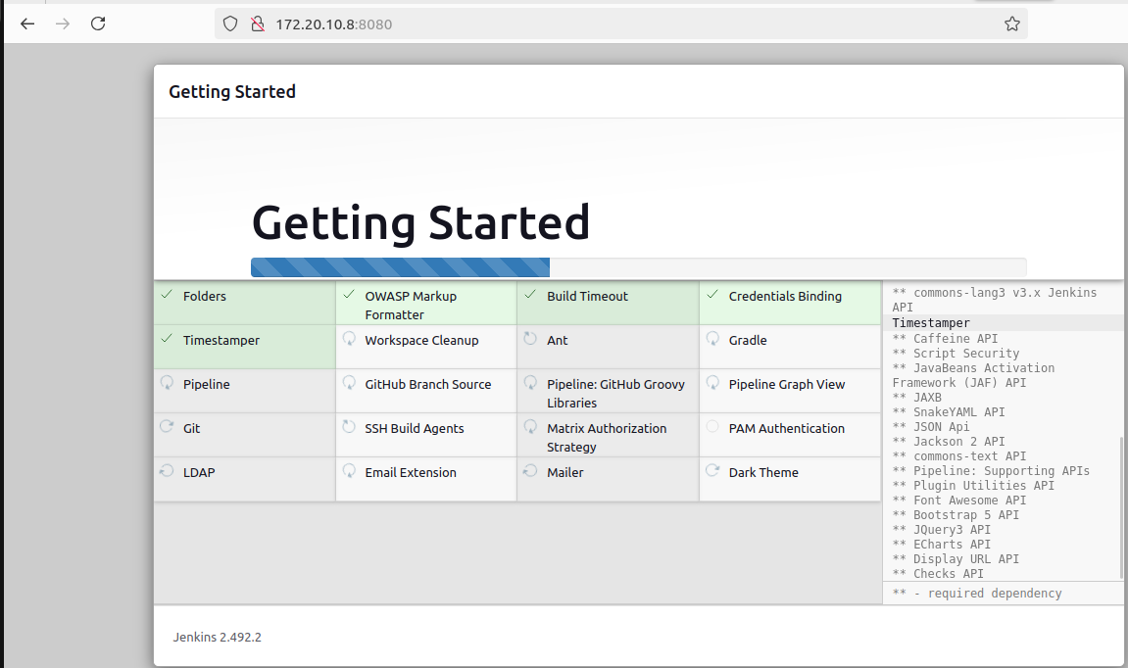The height and width of the screenshot is (668, 1128).
Task: Click the OWASP Markup Formatter label
Action: pos(411,306)
